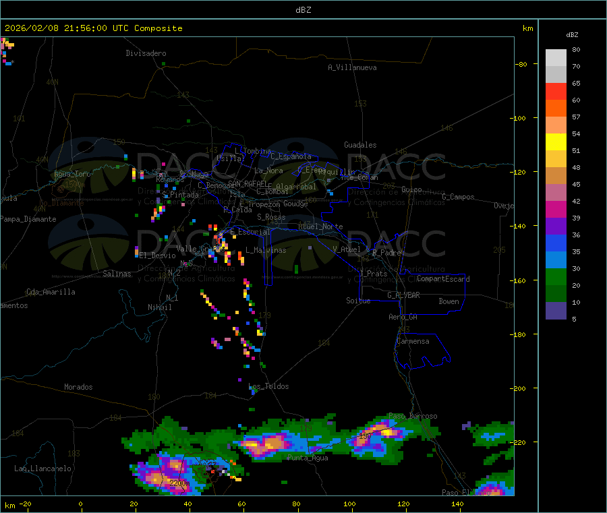Image resolution: width=607 pixels, height=513 pixels.
Task: Click the Atuel_Norte location label
Action: [x=320, y=227]
